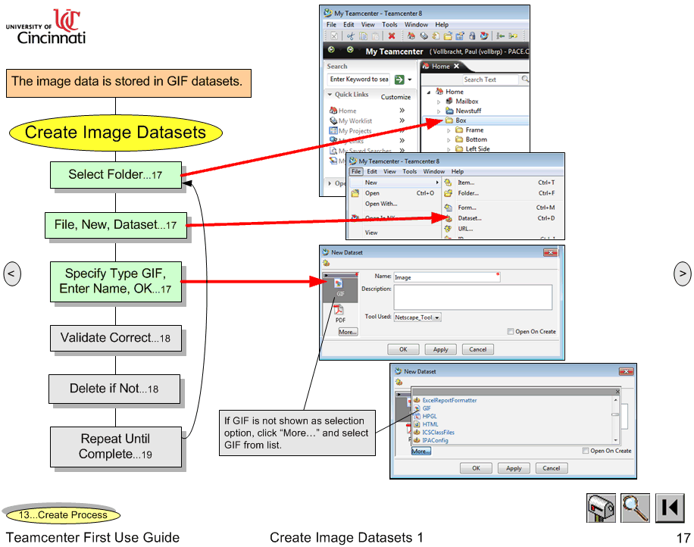Click the red delete icon on the toolbar
This screenshot has height=547, width=694.
pos(392,36)
